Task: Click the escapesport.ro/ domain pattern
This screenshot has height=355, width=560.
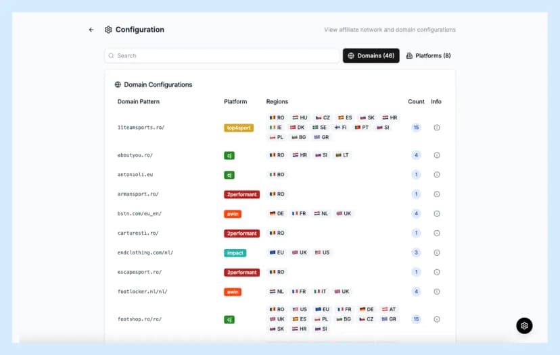Action: 139,273
